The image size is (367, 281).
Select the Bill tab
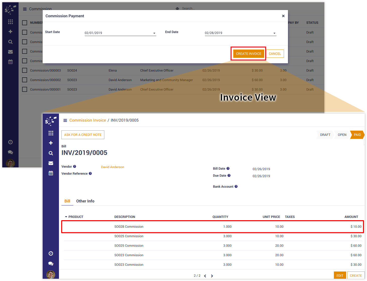(67, 201)
